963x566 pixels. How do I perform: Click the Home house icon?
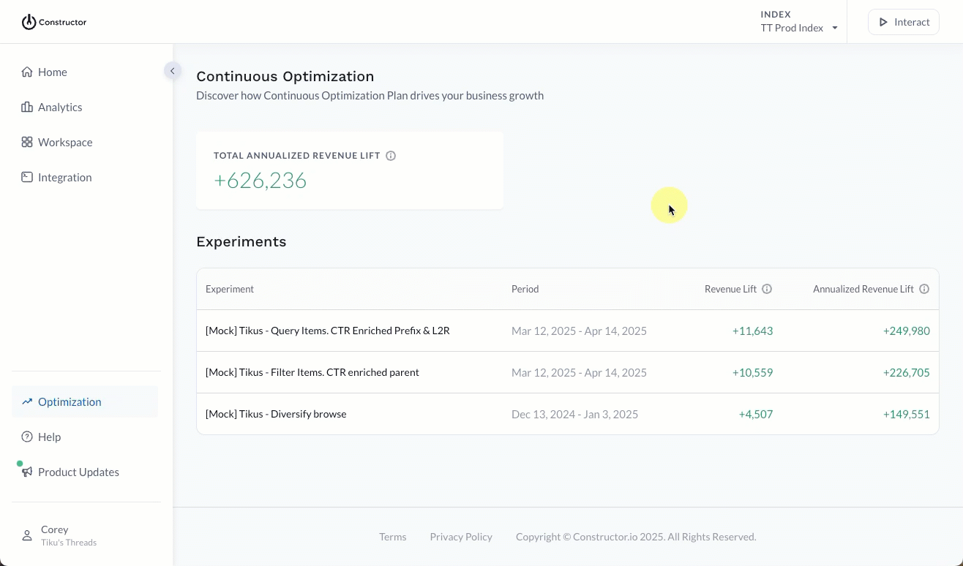(27, 72)
